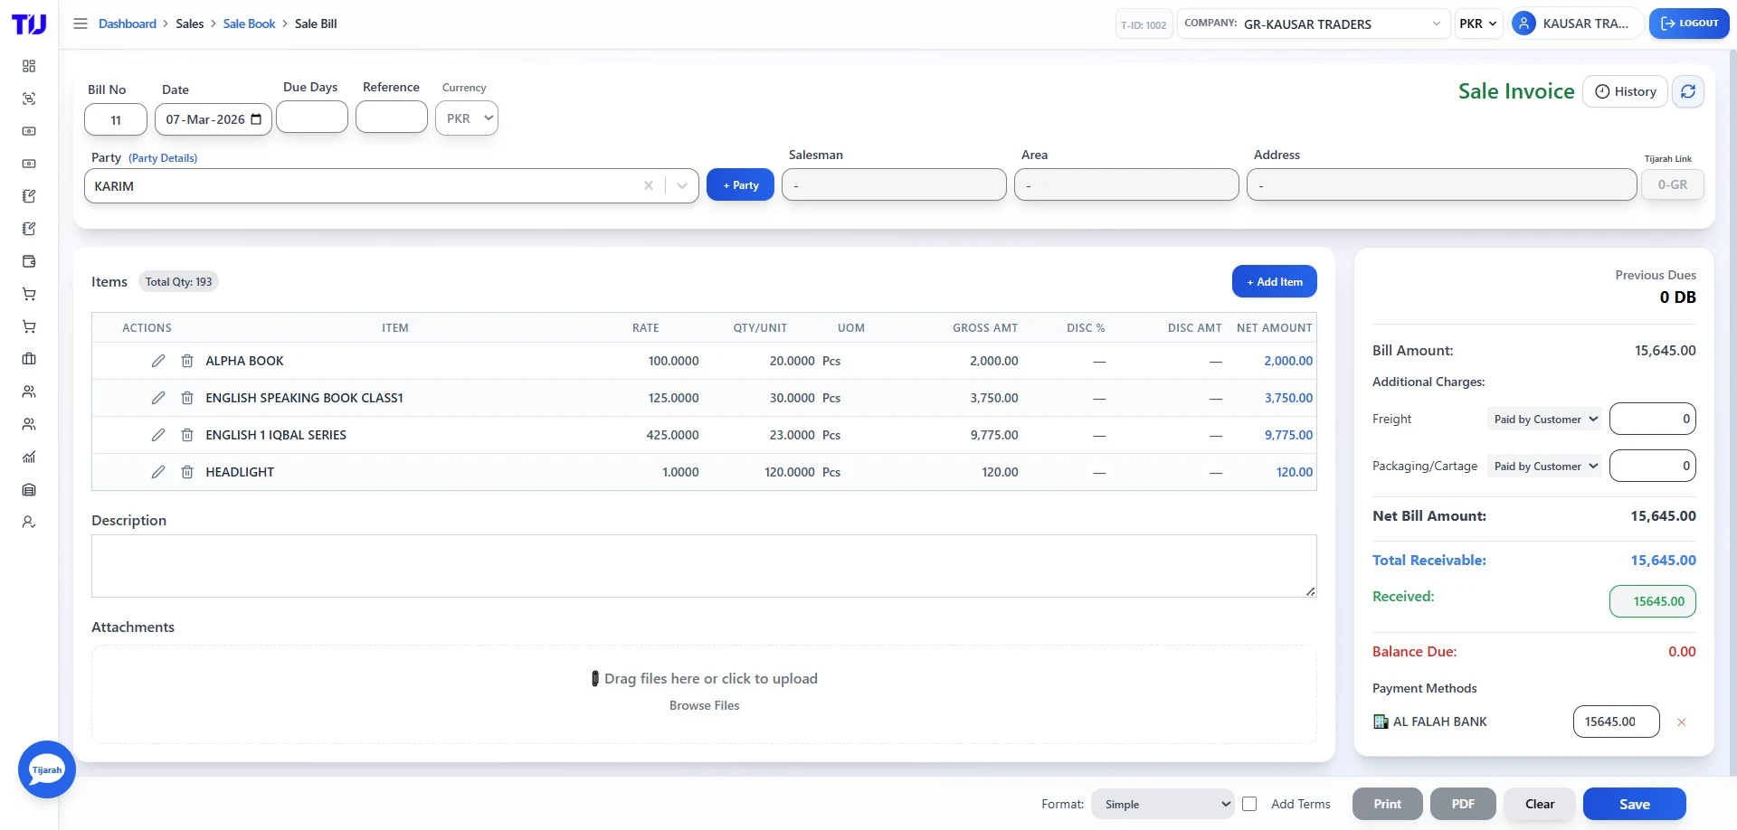Open the Dashboard grid icon in sidebar
This screenshot has width=1737, height=830.
pos(29,66)
